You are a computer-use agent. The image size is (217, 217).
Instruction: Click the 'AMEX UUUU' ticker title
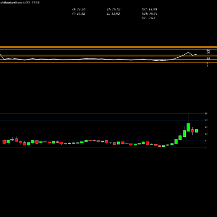click(x=31, y=3)
